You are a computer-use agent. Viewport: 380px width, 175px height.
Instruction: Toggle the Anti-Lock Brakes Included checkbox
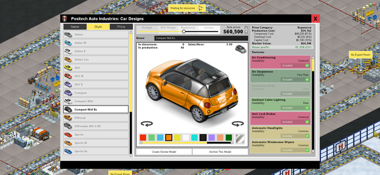click(x=307, y=122)
